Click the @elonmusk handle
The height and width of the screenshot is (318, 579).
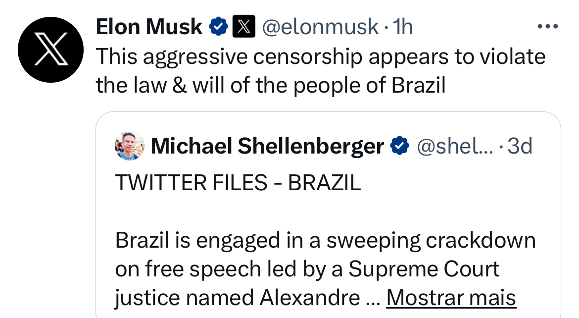[320, 27]
